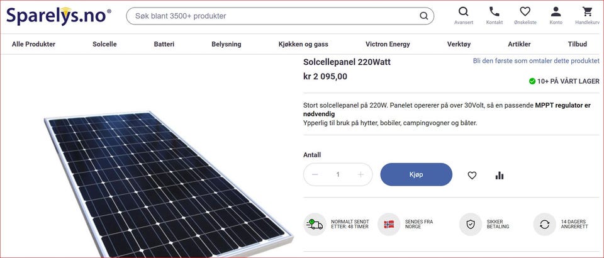The width and height of the screenshot is (604, 258).
Task: Click the Sparelys.no logo
Action: [x=59, y=16]
